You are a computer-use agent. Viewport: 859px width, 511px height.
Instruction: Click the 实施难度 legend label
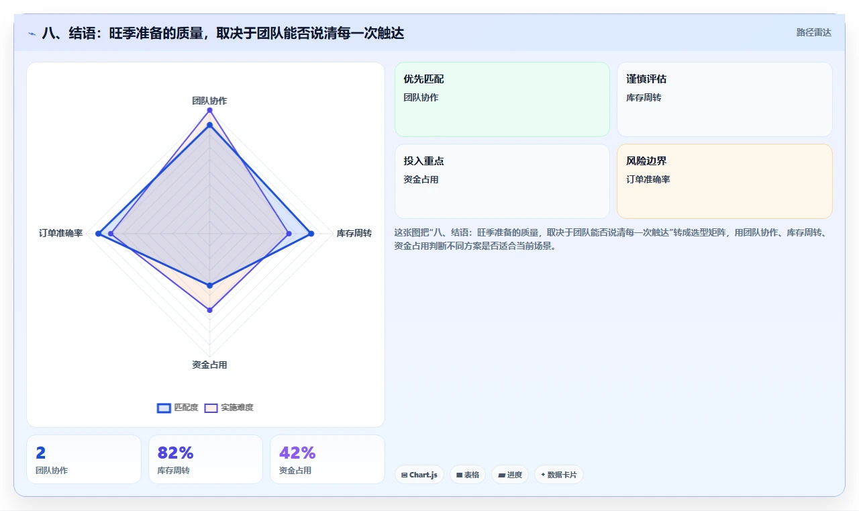(237, 408)
